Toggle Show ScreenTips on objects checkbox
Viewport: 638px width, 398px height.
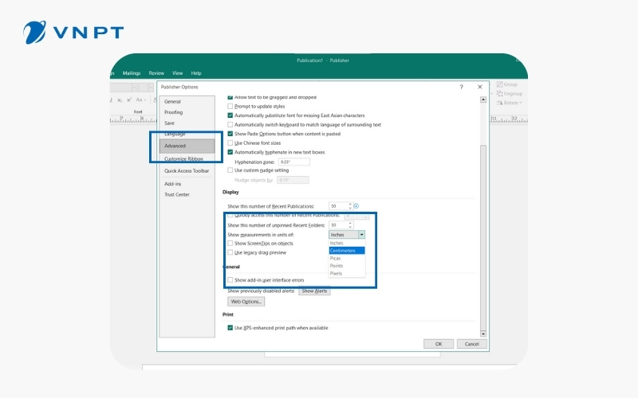pos(230,244)
